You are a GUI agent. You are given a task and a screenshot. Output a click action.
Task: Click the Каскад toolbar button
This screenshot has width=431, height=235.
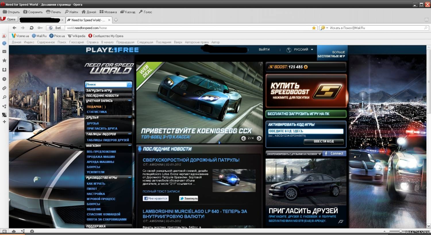pyautogui.click(x=128, y=12)
